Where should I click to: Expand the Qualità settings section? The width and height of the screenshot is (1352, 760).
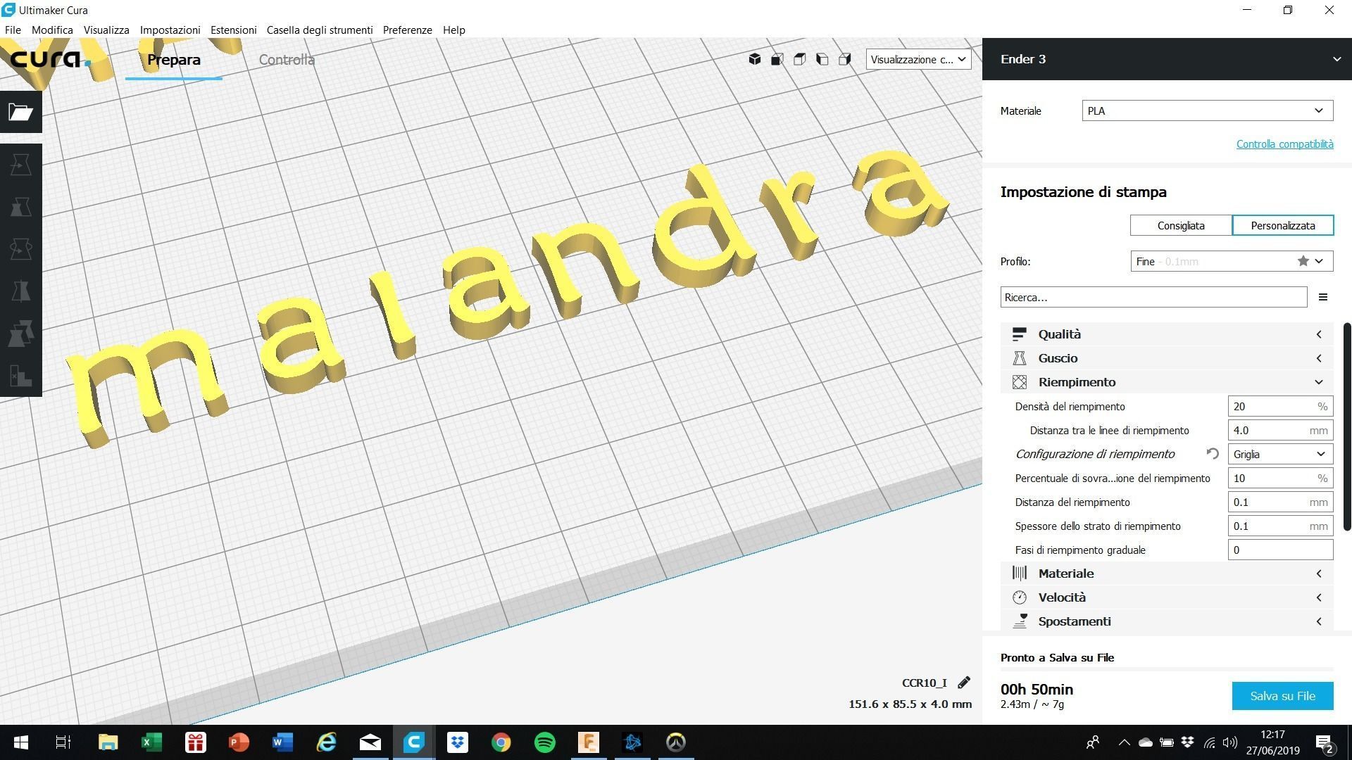tap(1167, 334)
